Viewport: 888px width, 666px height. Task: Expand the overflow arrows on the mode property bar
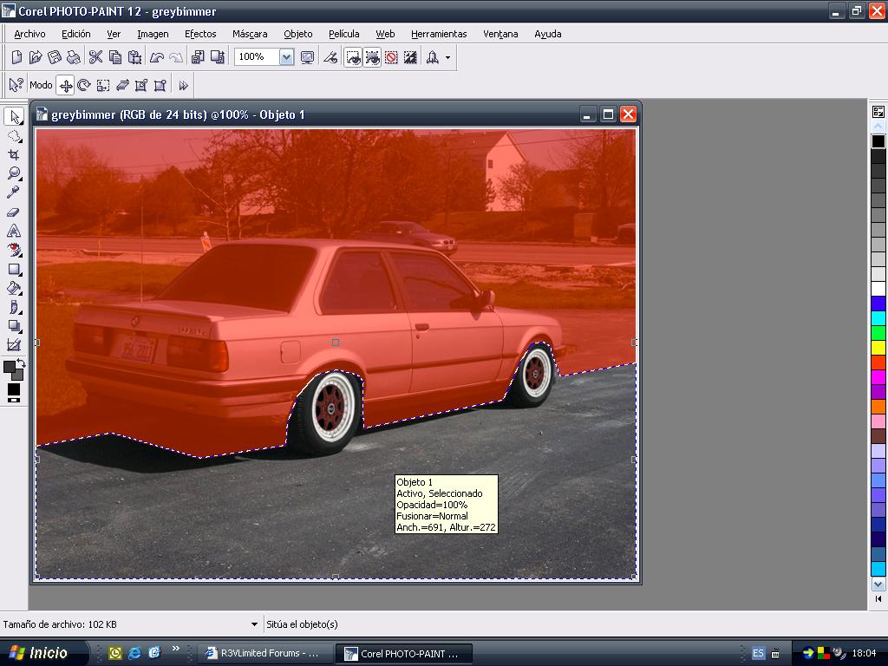pos(184,85)
